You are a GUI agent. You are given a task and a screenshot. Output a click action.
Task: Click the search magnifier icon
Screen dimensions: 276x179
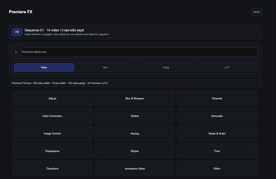pyautogui.click(x=16, y=52)
